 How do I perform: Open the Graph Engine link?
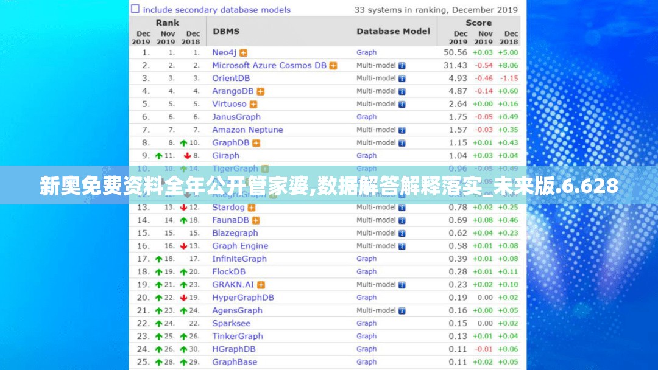pos(240,246)
